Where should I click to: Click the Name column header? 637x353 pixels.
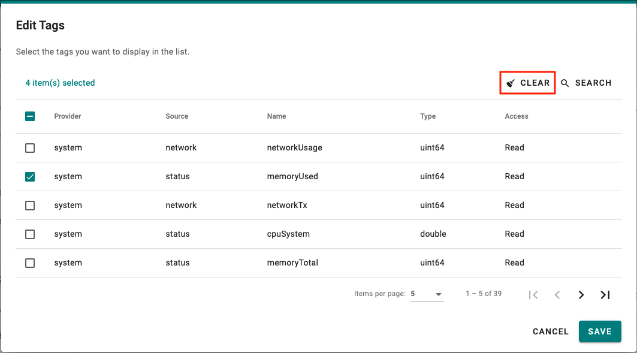point(277,116)
